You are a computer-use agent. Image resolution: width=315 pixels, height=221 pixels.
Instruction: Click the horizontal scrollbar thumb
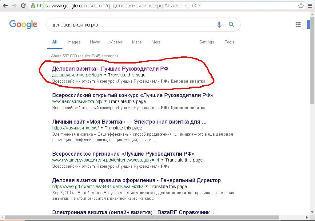pos(142,217)
